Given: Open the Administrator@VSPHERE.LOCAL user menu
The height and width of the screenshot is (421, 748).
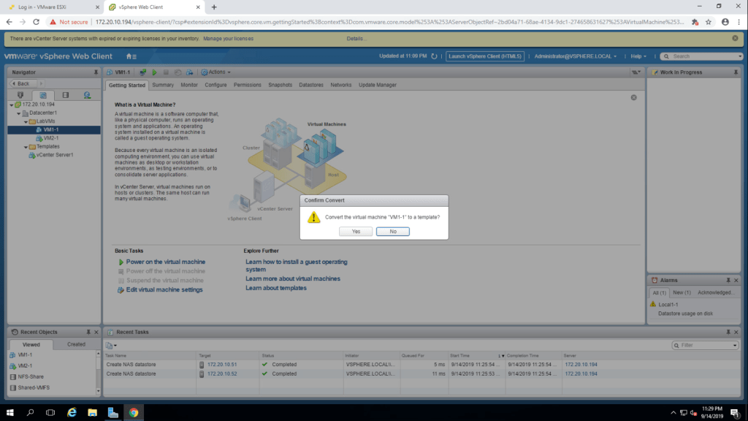Looking at the screenshot, I should point(576,56).
